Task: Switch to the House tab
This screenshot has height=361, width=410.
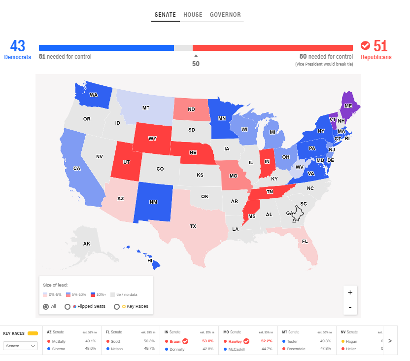Action: 193,15
